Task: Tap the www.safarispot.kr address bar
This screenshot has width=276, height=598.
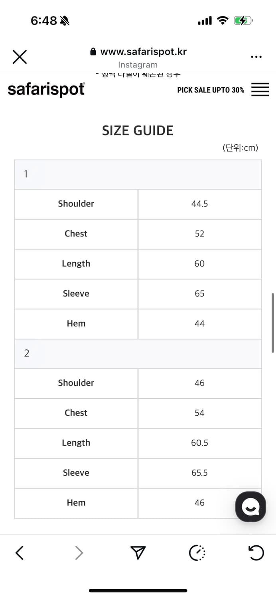Action: 143,52
